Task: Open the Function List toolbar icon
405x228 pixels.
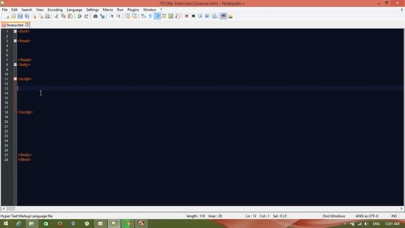Action: pos(177,16)
